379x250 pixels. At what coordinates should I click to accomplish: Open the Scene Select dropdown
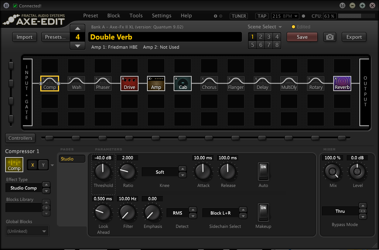[264, 27]
